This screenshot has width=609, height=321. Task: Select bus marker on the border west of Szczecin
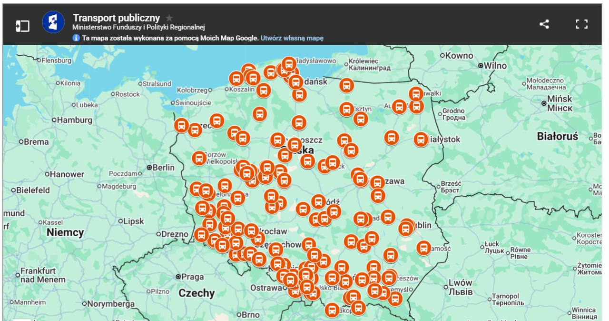(181, 126)
